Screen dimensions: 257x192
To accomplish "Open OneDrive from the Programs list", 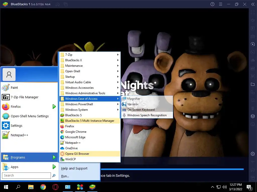I will (90, 148).
